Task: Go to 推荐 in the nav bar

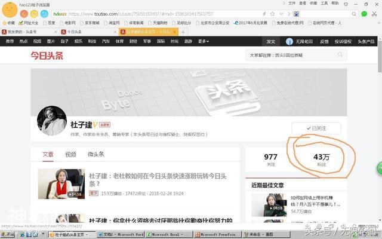Action: (x=10, y=41)
